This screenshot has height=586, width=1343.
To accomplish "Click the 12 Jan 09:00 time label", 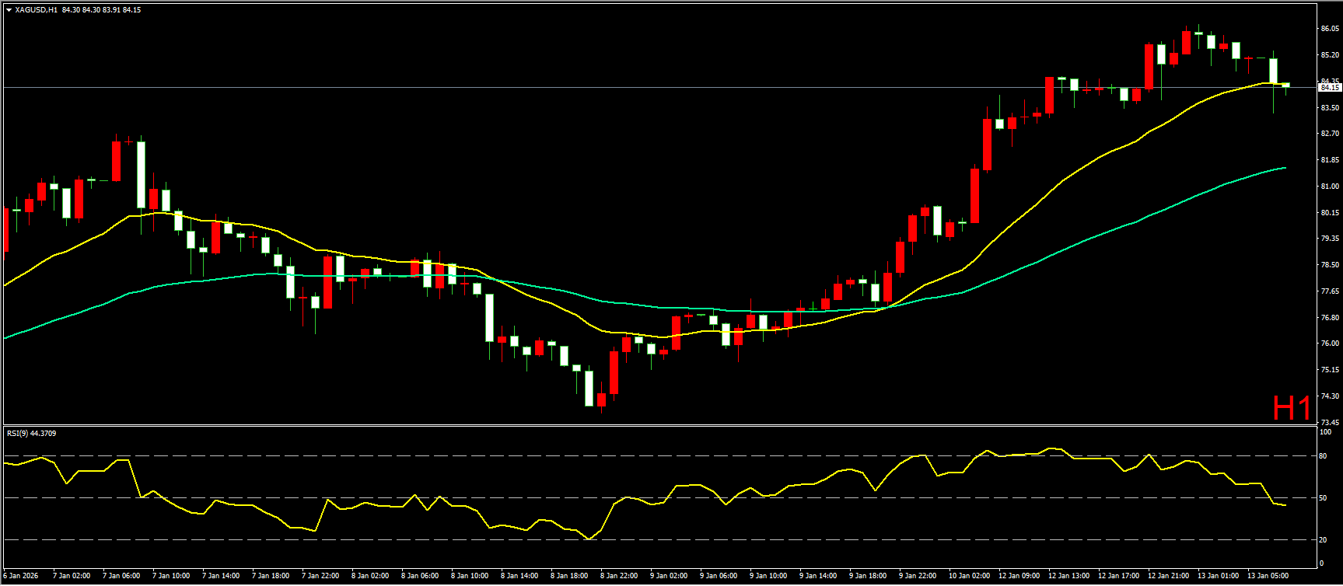I will (1019, 576).
